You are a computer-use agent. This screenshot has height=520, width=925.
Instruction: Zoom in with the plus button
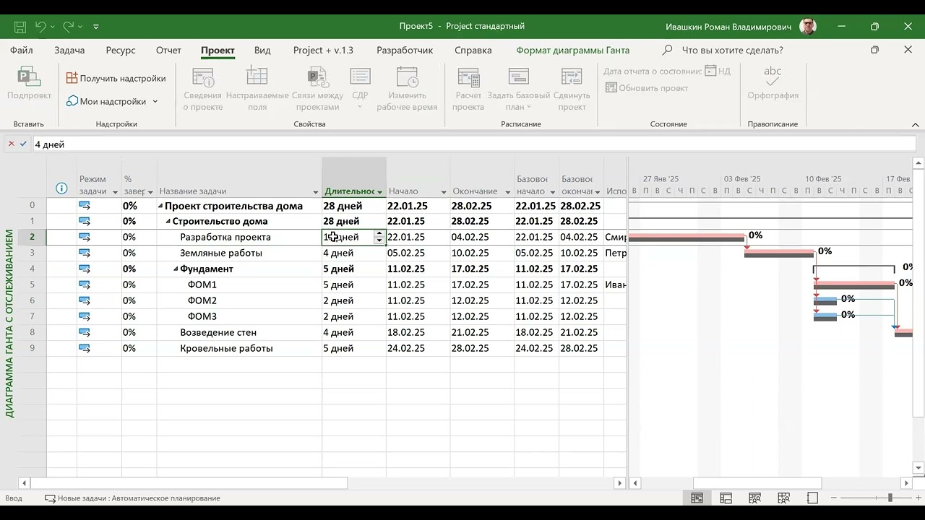917,498
